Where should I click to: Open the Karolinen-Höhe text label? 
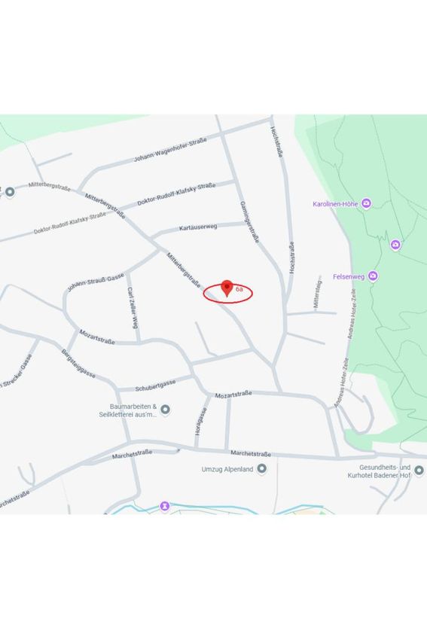click(335, 204)
